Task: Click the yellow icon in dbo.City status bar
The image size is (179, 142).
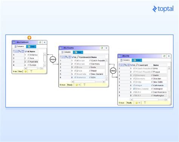Action: pyautogui.click(x=136, y=103)
